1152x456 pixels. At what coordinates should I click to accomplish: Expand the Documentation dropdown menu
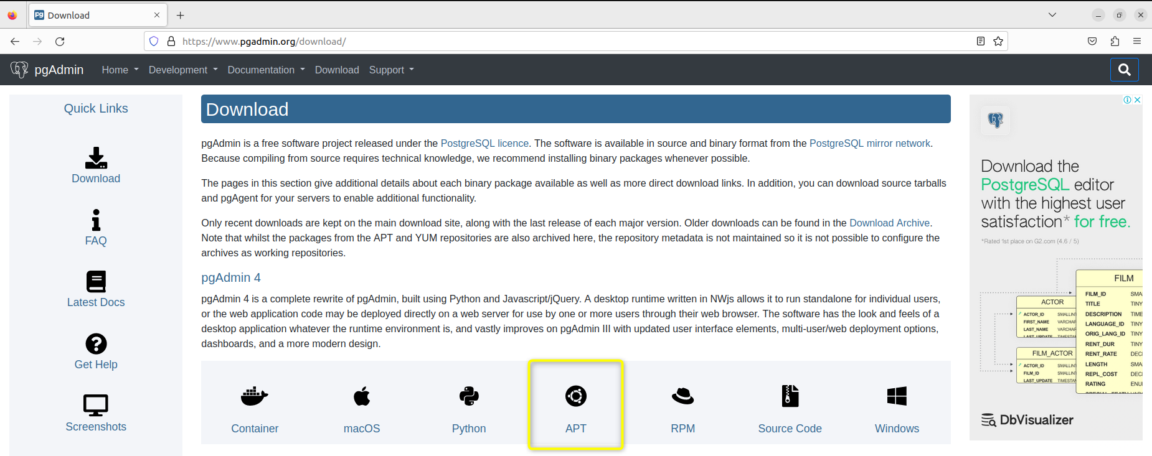tap(267, 70)
